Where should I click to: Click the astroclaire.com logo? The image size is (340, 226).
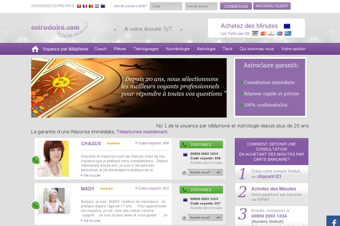coord(59,28)
